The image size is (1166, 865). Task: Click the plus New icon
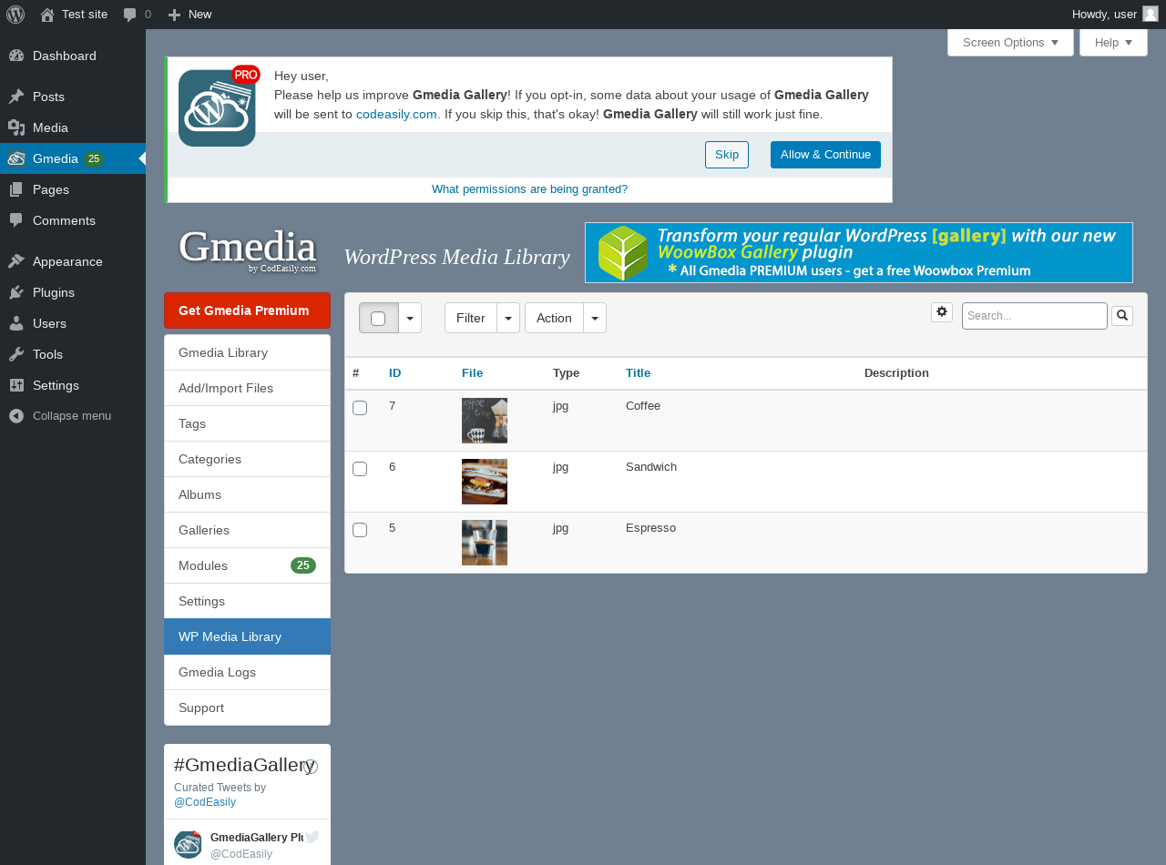(x=175, y=15)
